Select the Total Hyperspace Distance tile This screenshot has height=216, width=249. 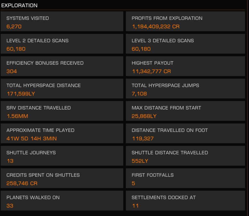62,89
